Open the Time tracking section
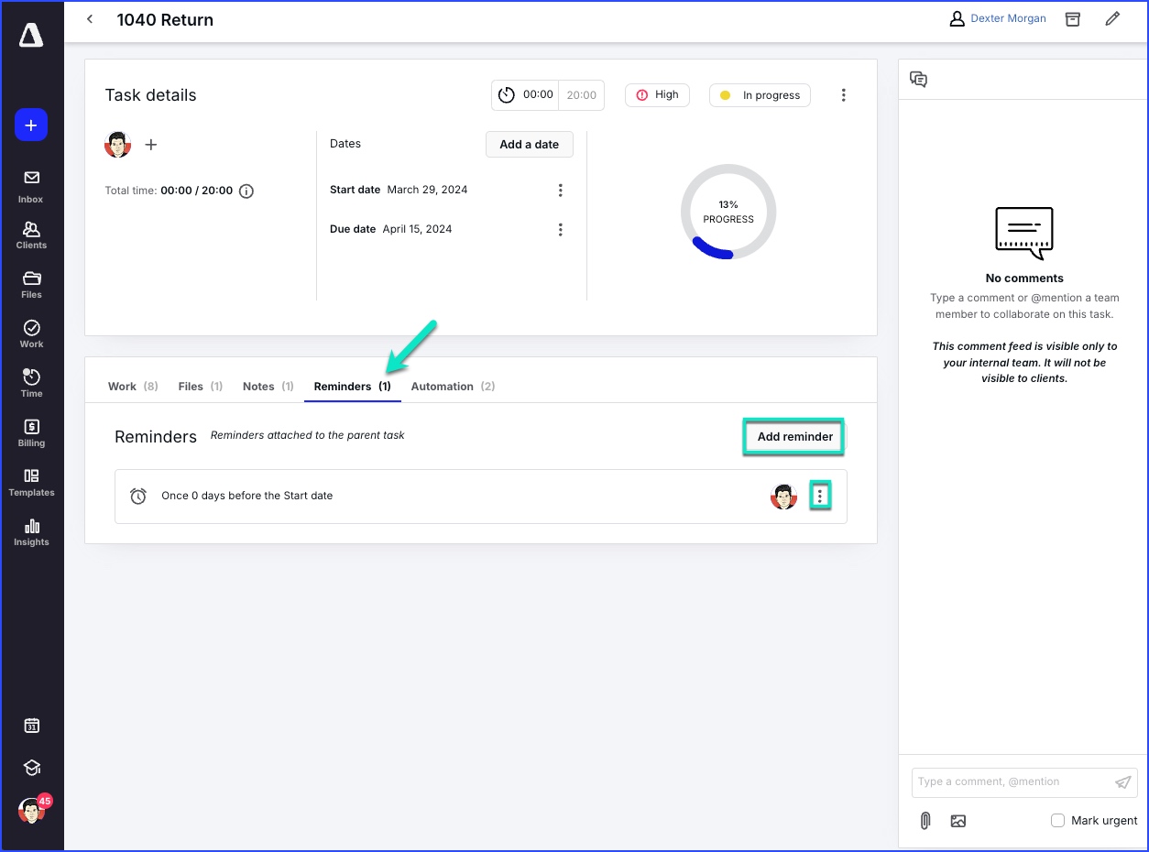The height and width of the screenshot is (852, 1149). click(x=31, y=384)
